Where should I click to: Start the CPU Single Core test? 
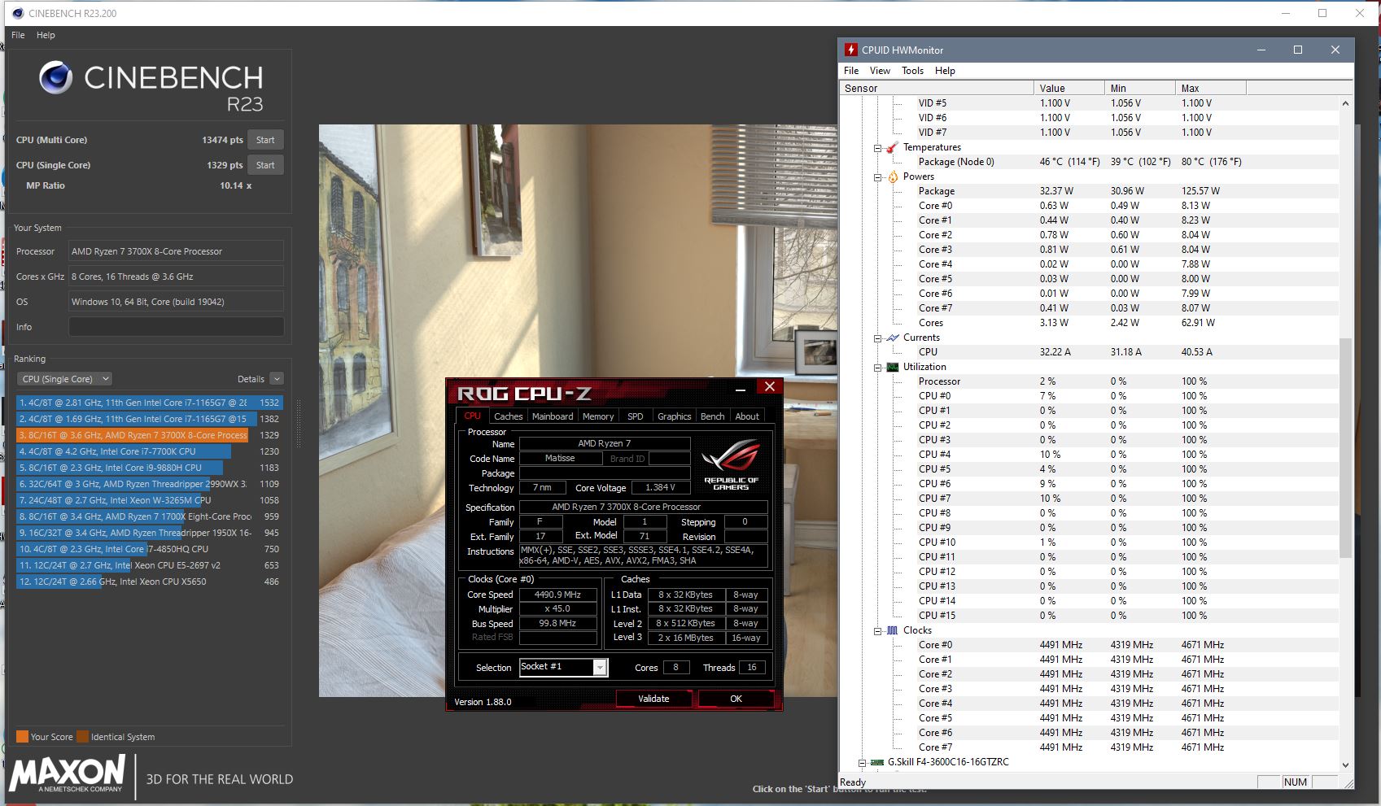(265, 165)
